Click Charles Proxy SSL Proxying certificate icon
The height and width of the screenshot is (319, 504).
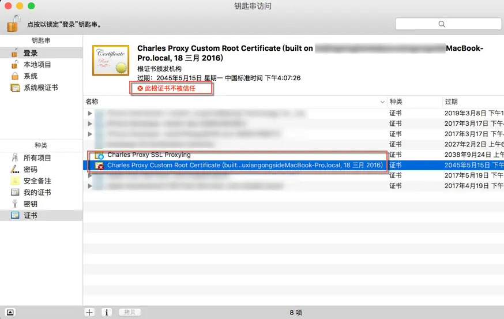click(x=99, y=155)
